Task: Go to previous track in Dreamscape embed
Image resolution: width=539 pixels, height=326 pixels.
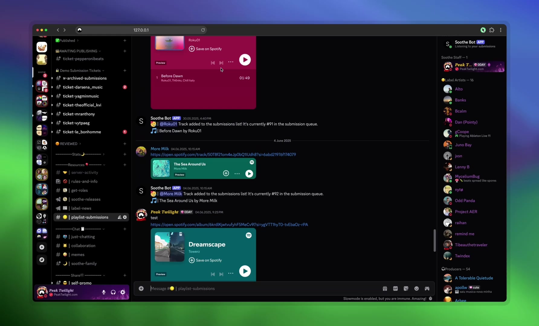Action: (x=213, y=274)
